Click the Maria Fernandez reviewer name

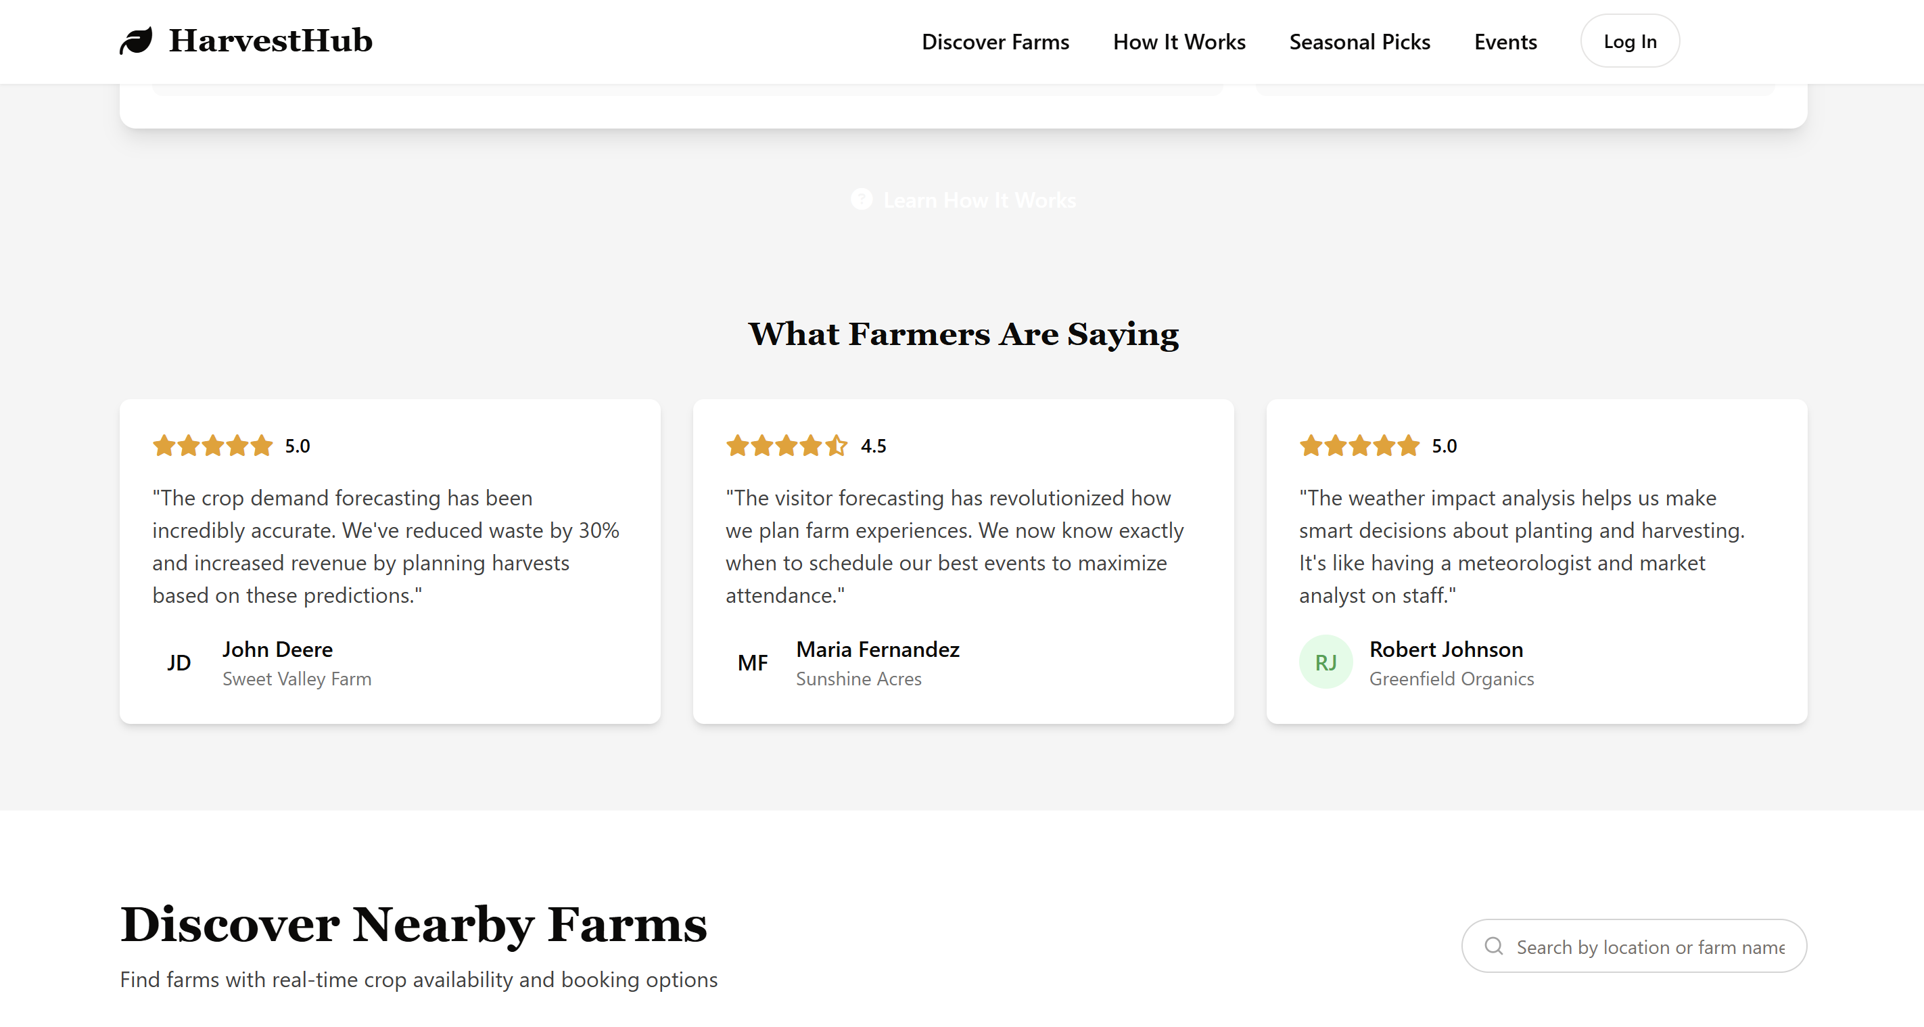[878, 649]
